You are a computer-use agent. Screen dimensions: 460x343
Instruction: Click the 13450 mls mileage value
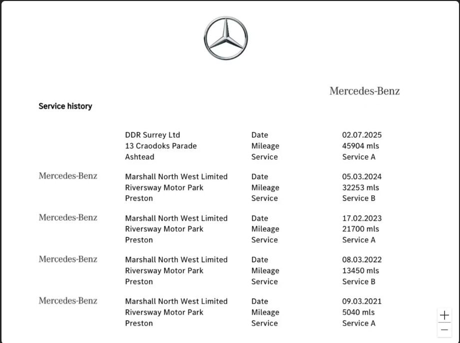361,271
